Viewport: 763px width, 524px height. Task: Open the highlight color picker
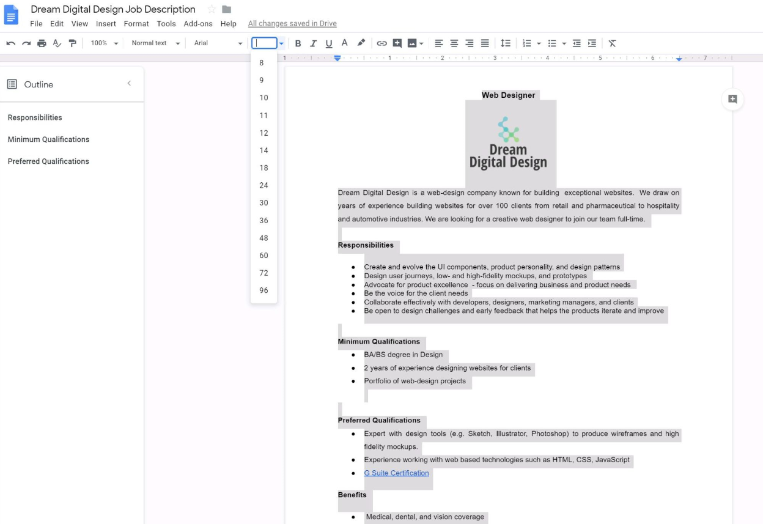(361, 43)
